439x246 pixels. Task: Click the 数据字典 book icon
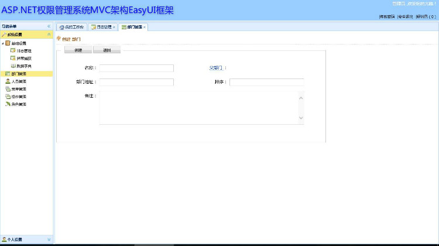pos(13,66)
